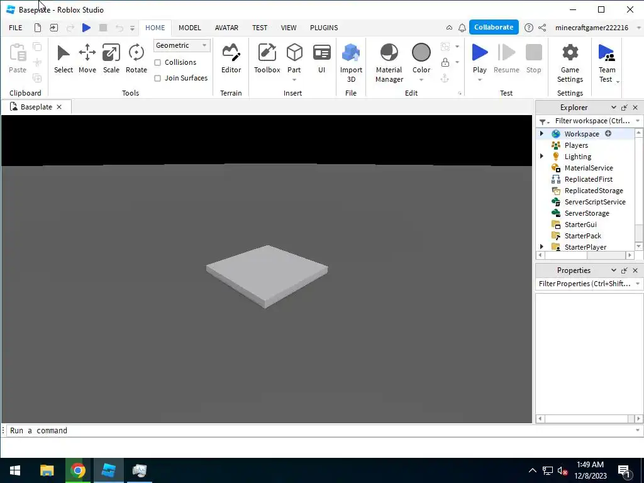Click the share icon beside username
The height and width of the screenshot is (483, 644).
click(x=542, y=28)
